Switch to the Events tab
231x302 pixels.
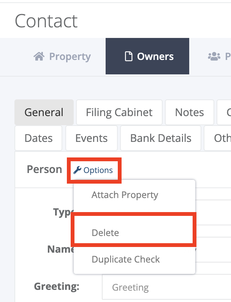click(x=91, y=138)
